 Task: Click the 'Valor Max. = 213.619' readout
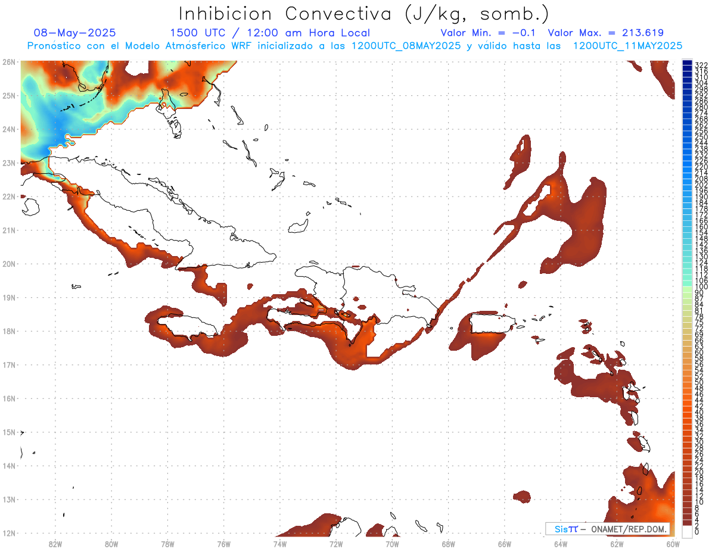(x=605, y=33)
